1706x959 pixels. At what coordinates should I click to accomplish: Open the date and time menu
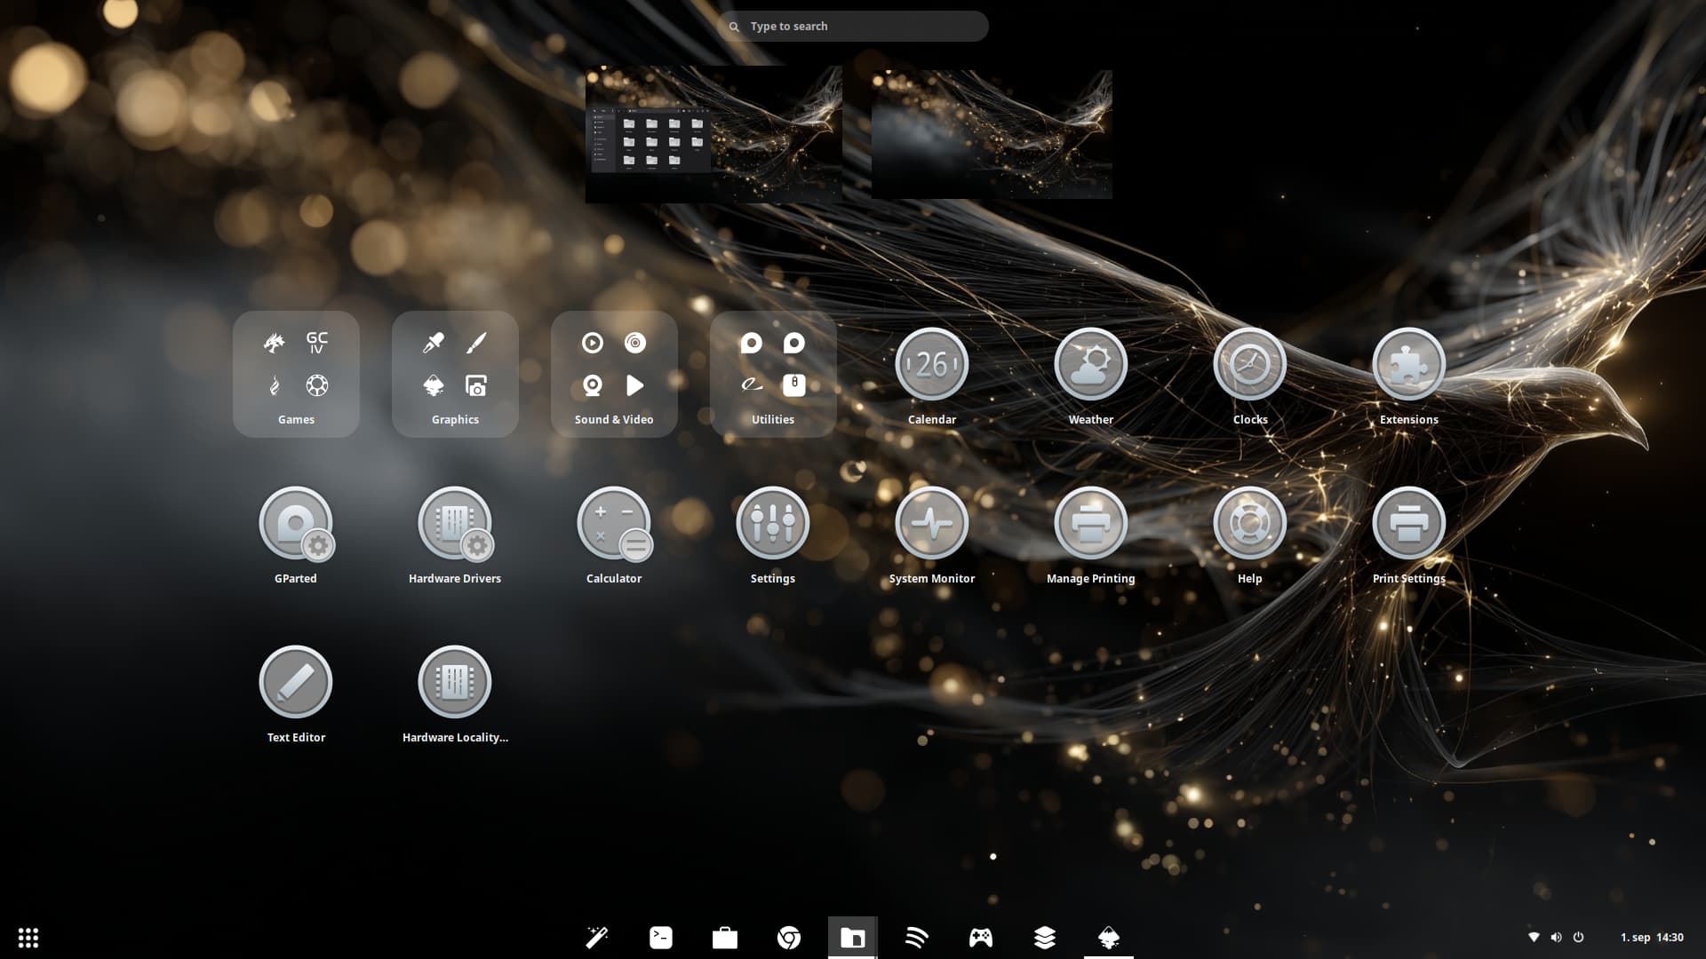point(1651,938)
